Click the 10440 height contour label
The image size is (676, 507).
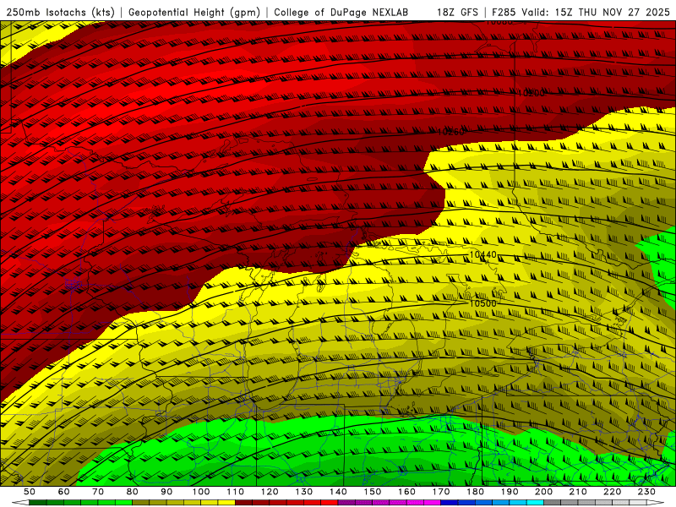pyautogui.click(x=482, y=255)
